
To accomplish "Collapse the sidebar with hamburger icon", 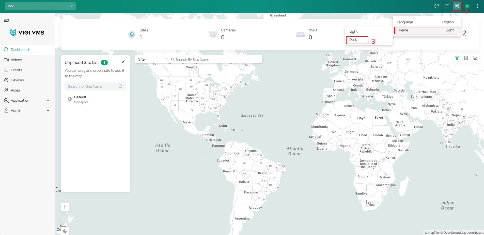I will click(x=6, y=20).
